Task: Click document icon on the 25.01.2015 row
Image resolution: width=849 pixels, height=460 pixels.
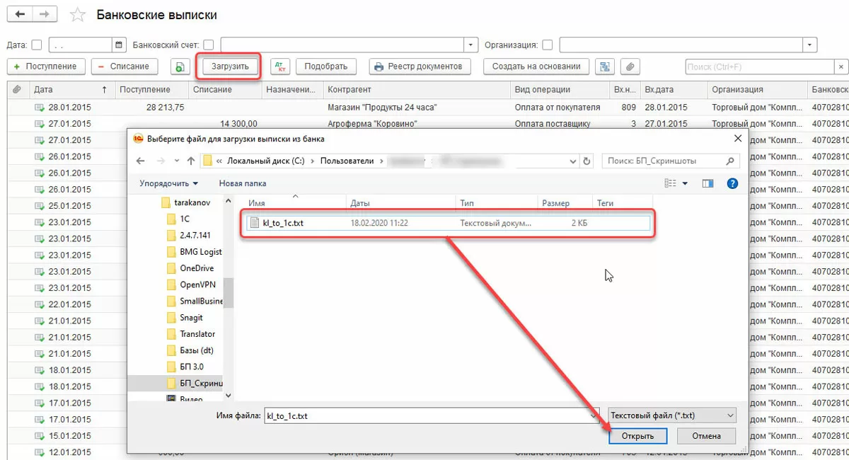Action: click(x=40, y=206)
